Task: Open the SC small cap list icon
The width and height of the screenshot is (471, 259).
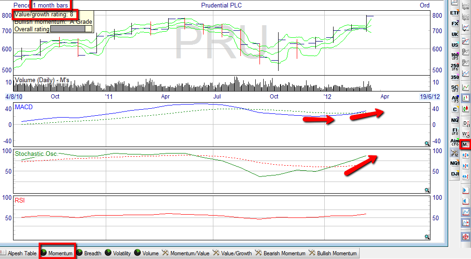Action: coord(455,88)
